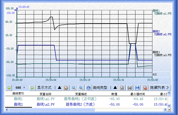Image resolution: width=178 pixels, height=115 pixels.
Task: Click the first magnifier zoom icon
Action: click(x=74, y=88)
